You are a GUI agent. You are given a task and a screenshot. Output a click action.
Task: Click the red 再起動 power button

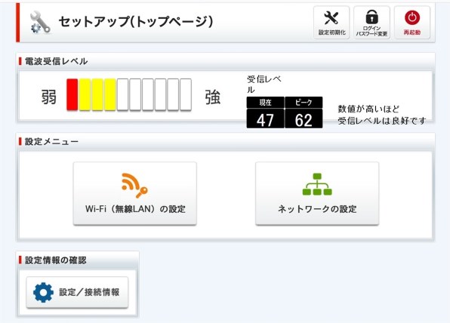click(x=412, y=23)
